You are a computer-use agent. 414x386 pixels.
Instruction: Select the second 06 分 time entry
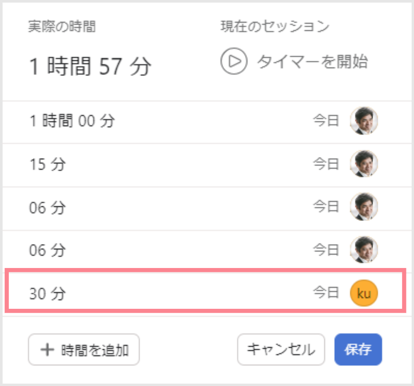pyautogui.click(x=207, y=251)
